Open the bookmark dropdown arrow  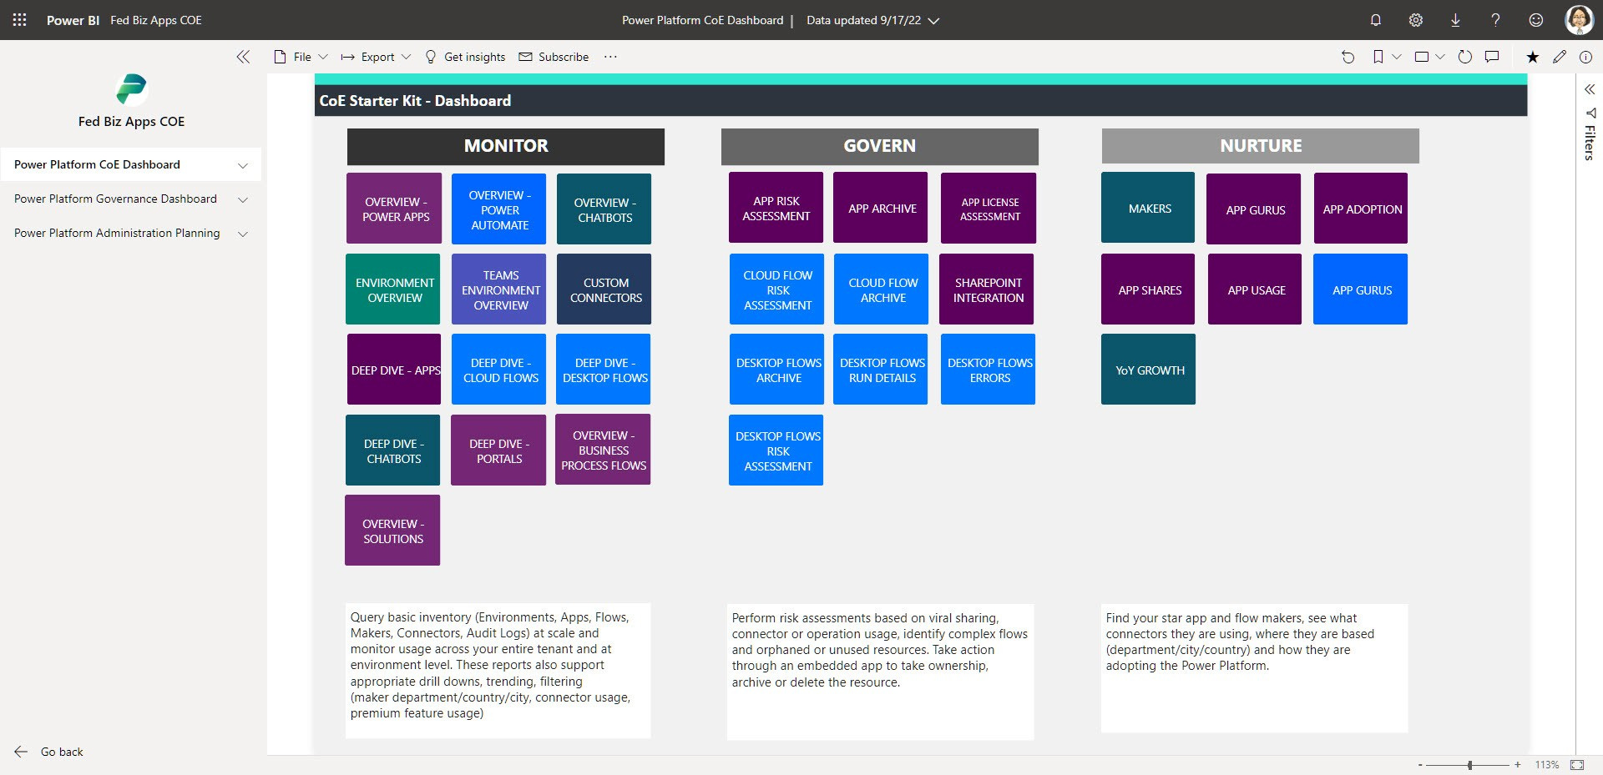click(1396, 57)
